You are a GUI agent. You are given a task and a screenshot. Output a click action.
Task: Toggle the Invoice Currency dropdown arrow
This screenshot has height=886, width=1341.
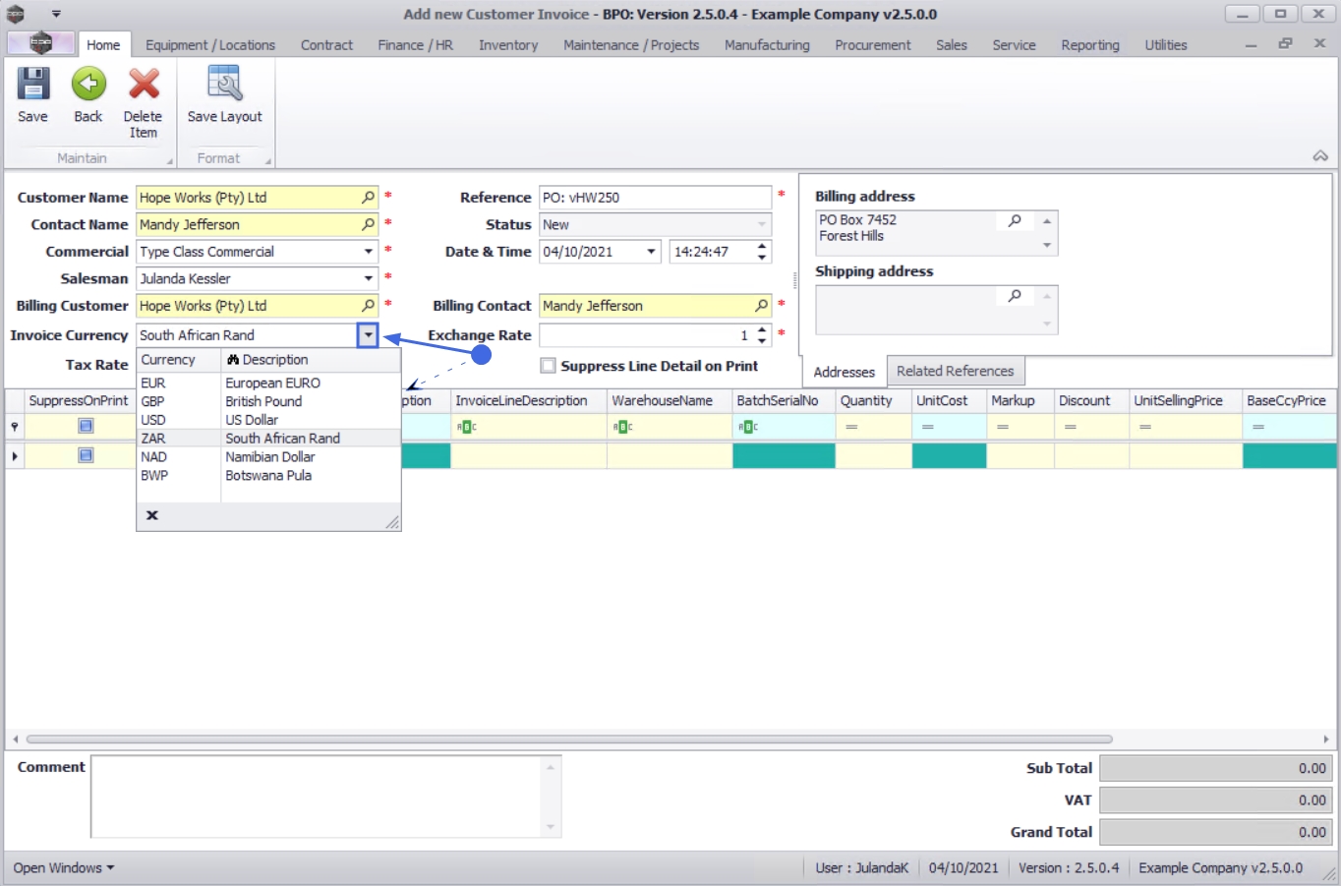click(368, 335)
